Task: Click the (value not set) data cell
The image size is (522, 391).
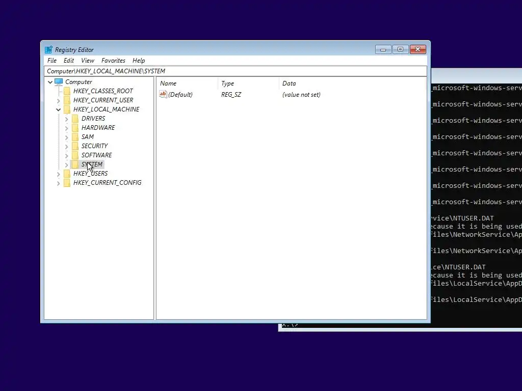Action: pyautogui.click(x=301, y=94)
